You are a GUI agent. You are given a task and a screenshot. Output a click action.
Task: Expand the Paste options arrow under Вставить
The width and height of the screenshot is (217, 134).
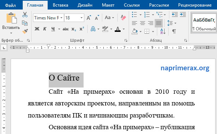pos(11,33)
